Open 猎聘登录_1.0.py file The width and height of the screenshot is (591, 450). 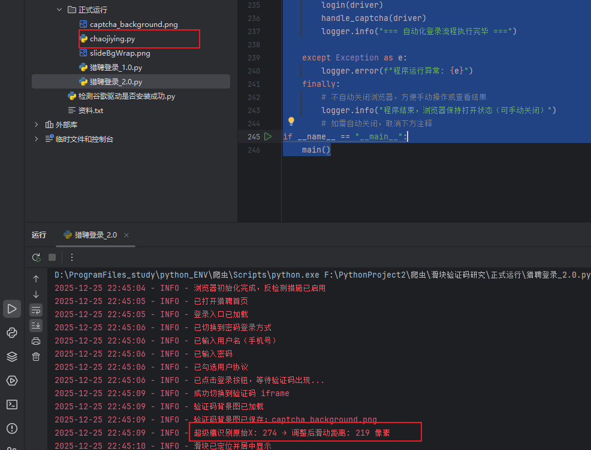[x=116, y=68]
